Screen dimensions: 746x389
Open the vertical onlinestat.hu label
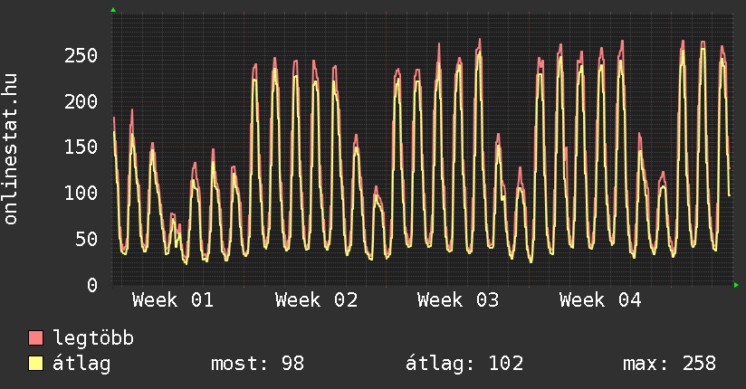pos(12,149)
